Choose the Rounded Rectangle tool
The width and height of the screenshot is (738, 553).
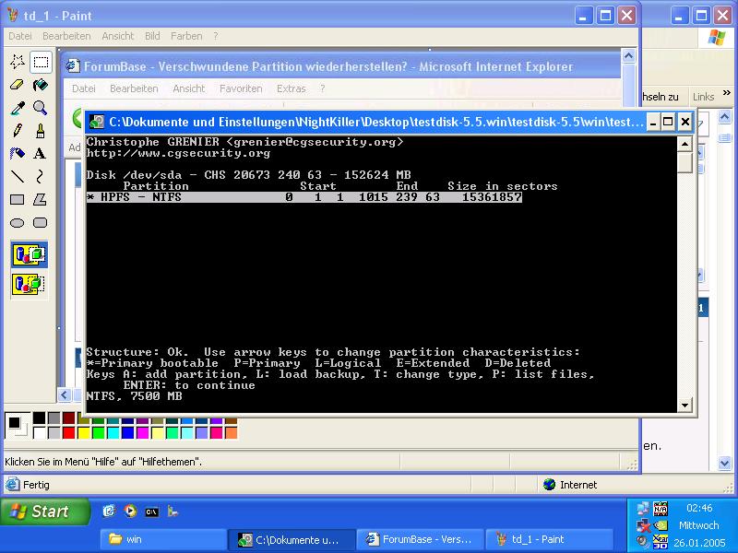[41, 222]
